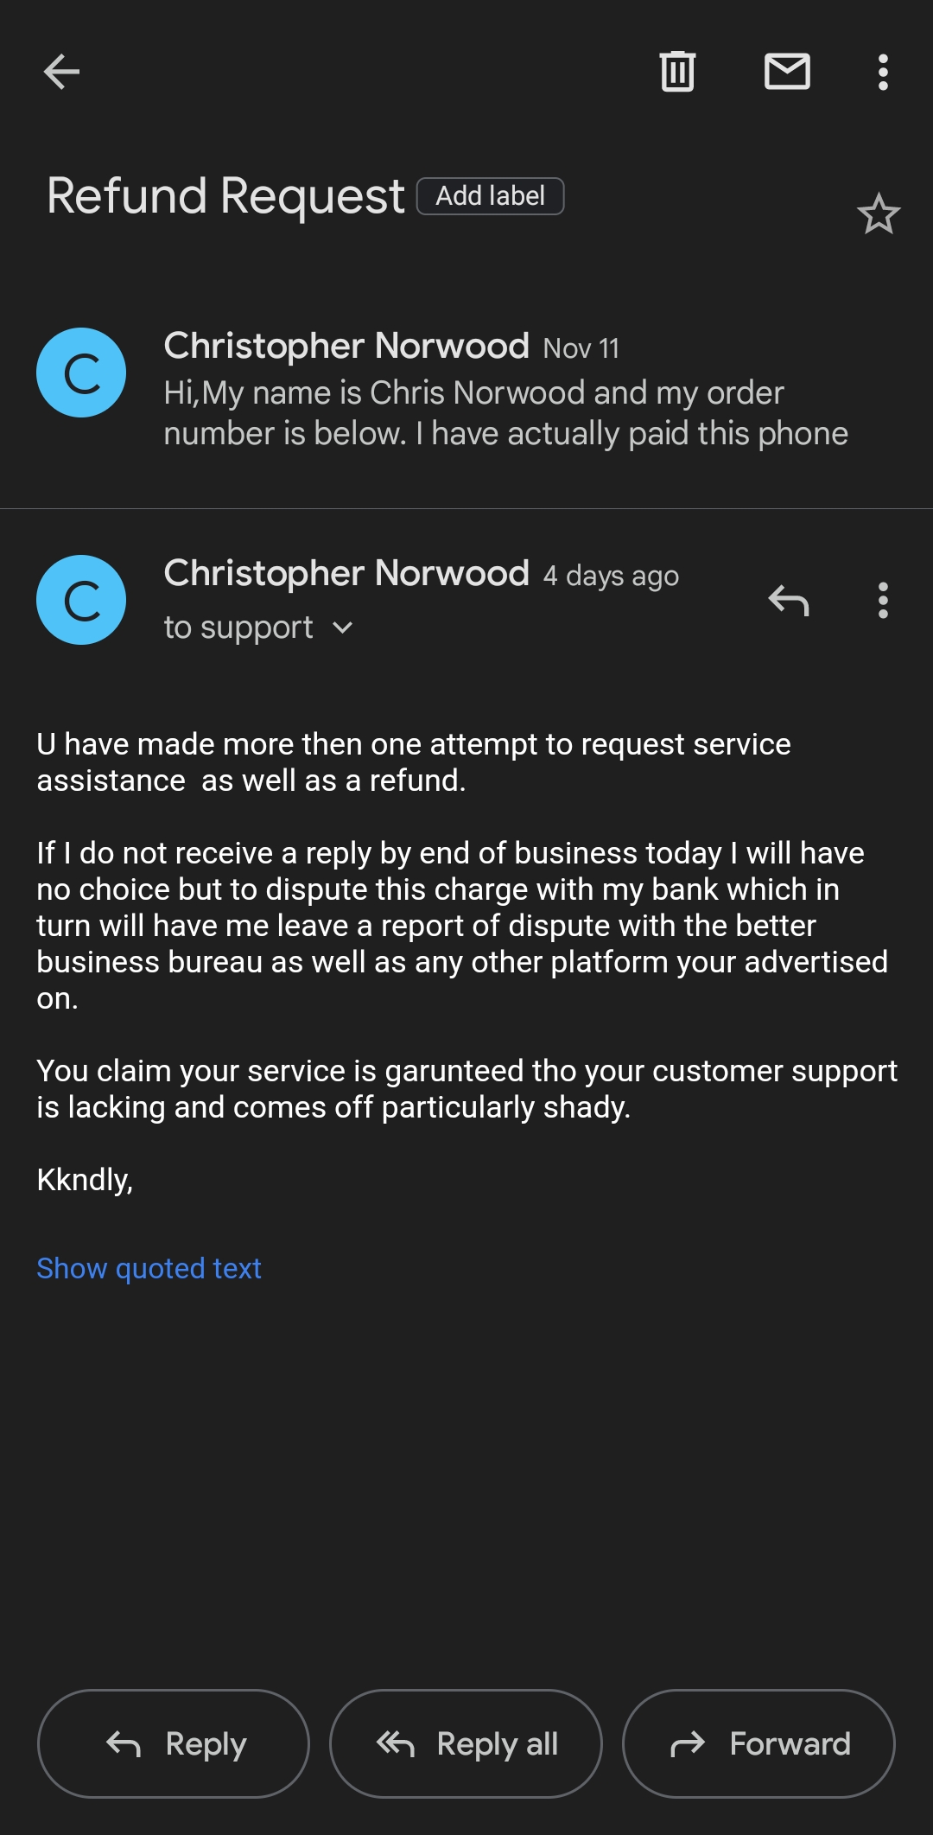The height and width of the screenshot is (1835, 933).
Task: Tap the '4 days ago' timestamp
Action: [611, 576]
